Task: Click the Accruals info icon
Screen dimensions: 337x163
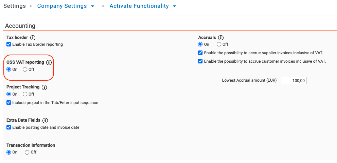Action: (221, 38)
